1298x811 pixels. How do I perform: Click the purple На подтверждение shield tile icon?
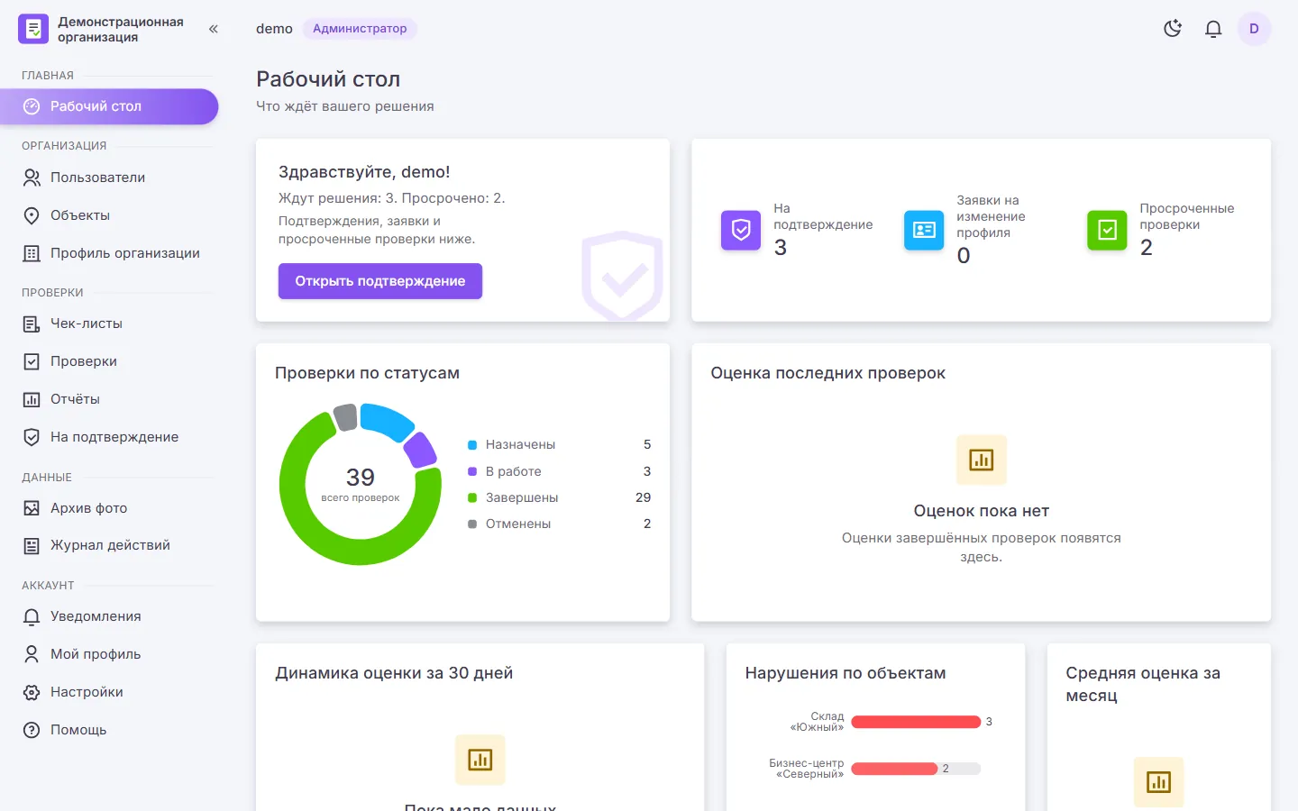[741, 230]
